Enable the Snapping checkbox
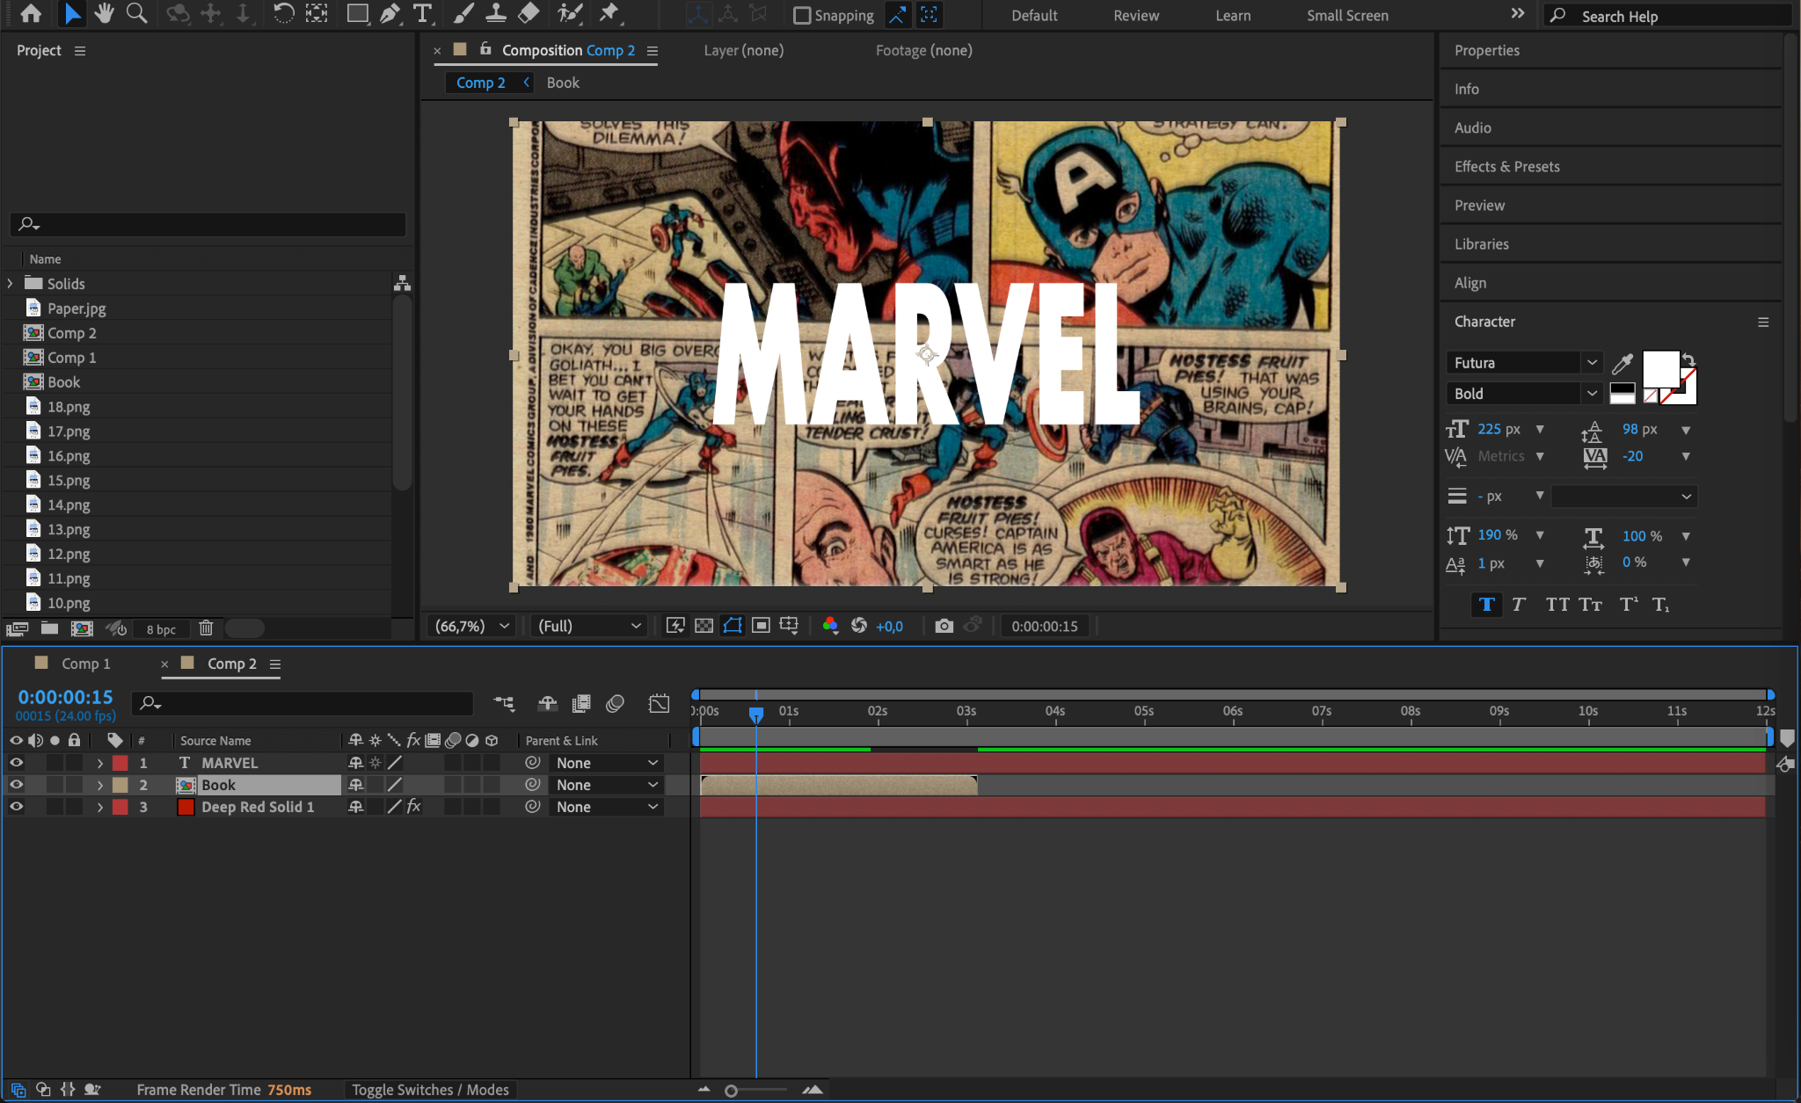1801x1103 pixels. tap(802, 16)
